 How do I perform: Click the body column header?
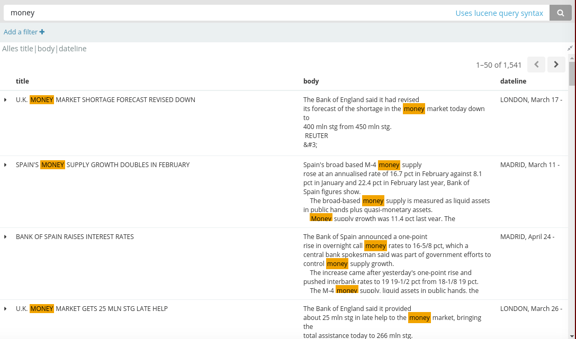pos(311,81)
